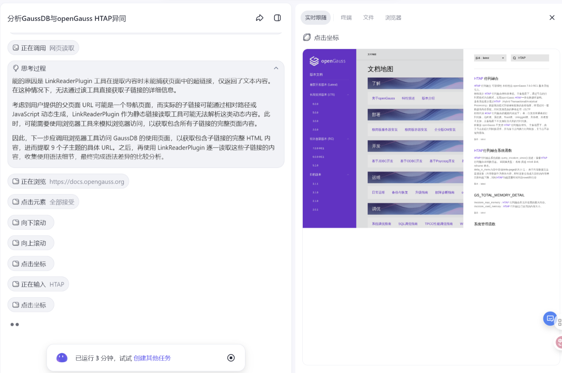The height and width of the screenshot is (373, 562).
Task: Open the HTAP 行列融合 search result
Action: coord(486,79)
